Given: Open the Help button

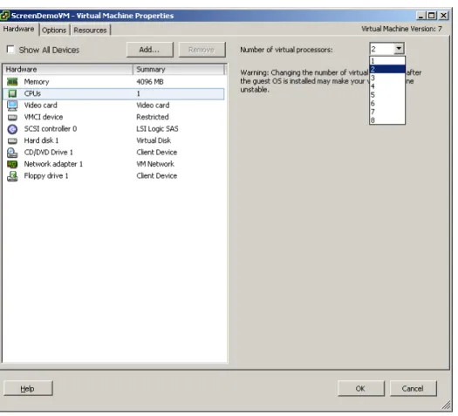Looking at the screenshot, I should pos(28,388).
